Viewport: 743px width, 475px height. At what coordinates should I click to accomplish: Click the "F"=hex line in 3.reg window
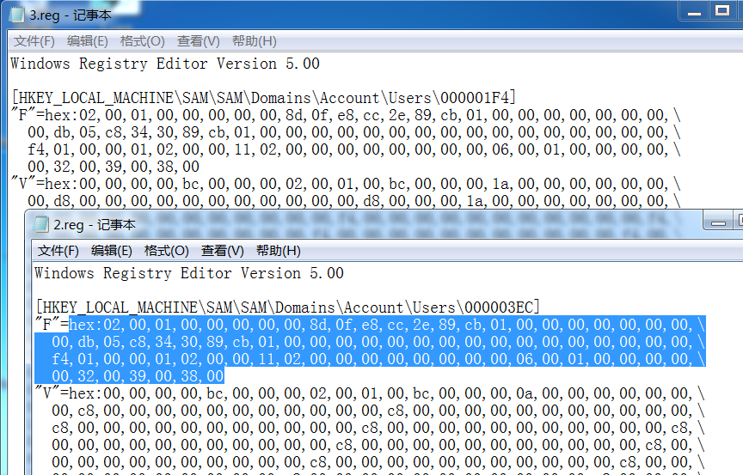pyautogui.click(x=346, y=115)
